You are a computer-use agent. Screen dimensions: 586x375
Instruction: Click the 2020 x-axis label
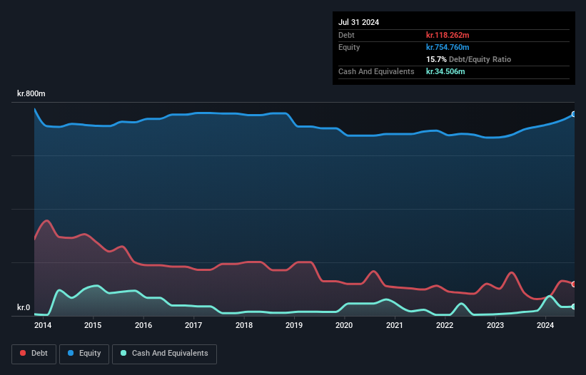pyautogui.click(x=344, y=325)
